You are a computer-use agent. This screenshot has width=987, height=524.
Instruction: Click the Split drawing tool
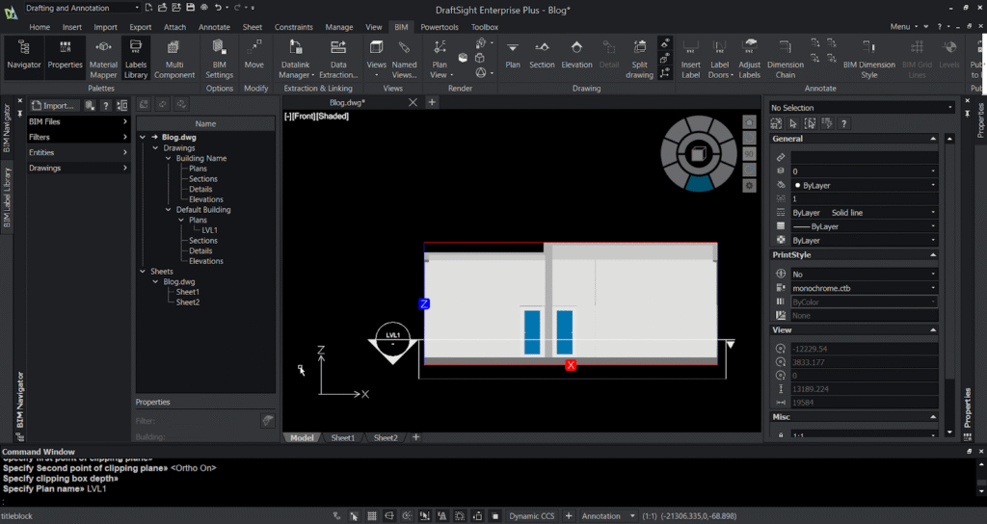pos(639,53)
